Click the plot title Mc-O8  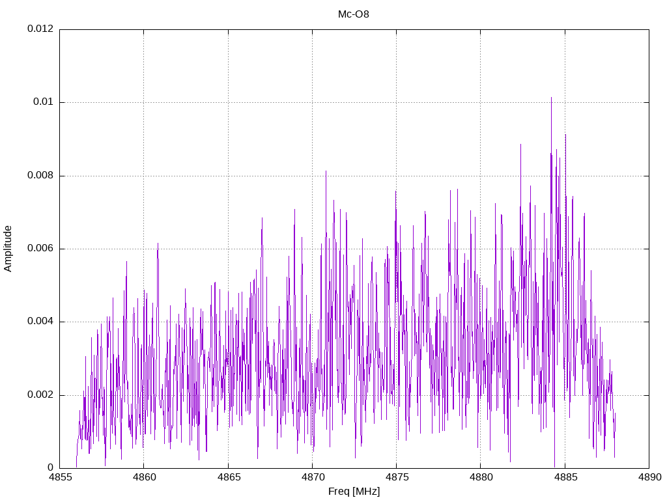point(353,14)
